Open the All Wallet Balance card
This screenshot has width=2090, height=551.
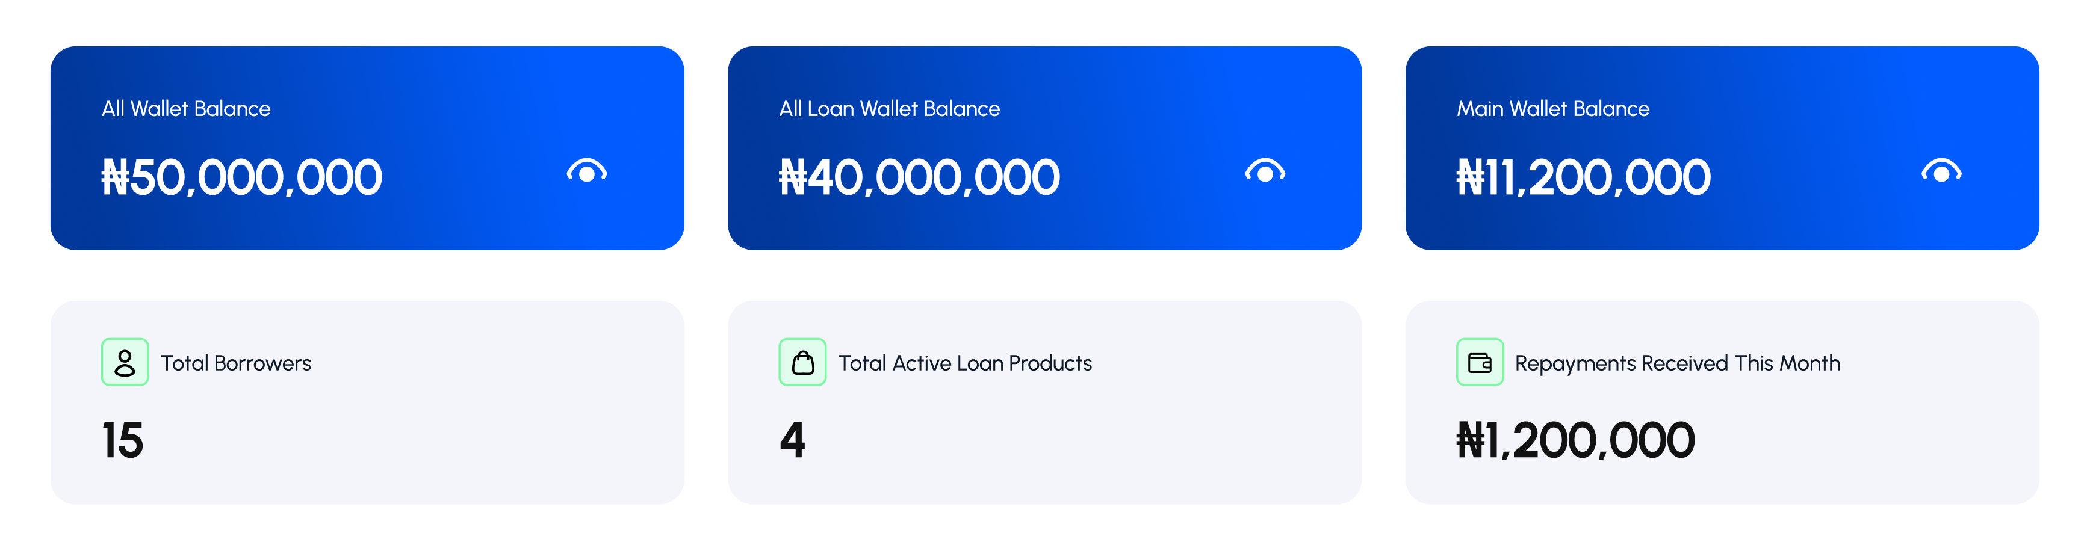click(367, 149)
